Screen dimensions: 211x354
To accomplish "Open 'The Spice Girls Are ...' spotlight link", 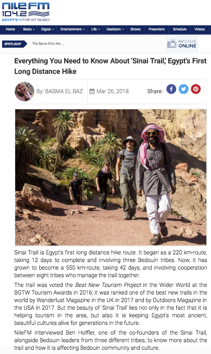I will [x=48, y=43].
